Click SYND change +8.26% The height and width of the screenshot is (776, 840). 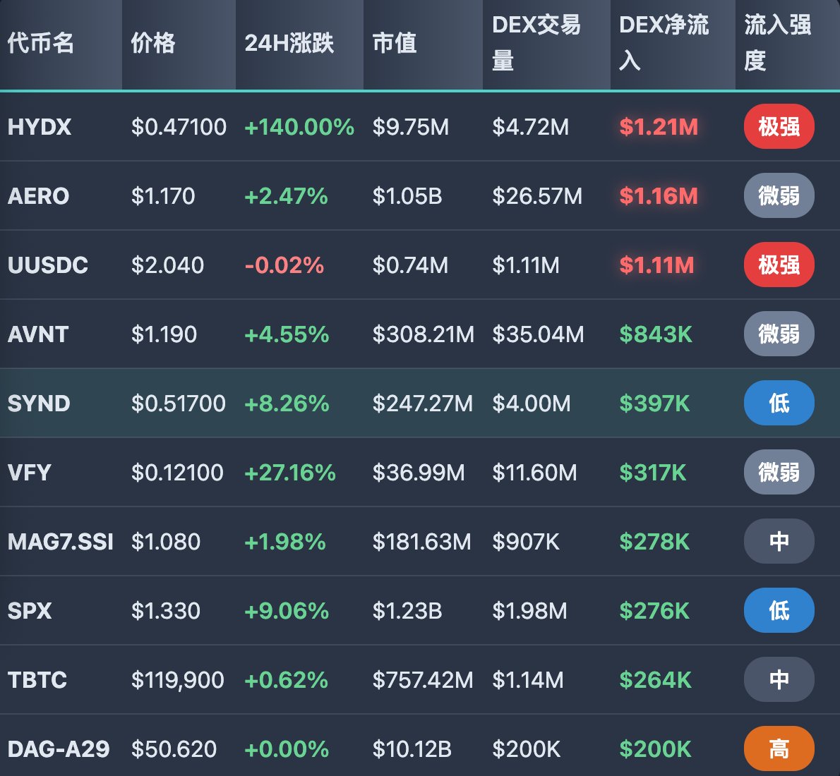click(x=287, y=404)
